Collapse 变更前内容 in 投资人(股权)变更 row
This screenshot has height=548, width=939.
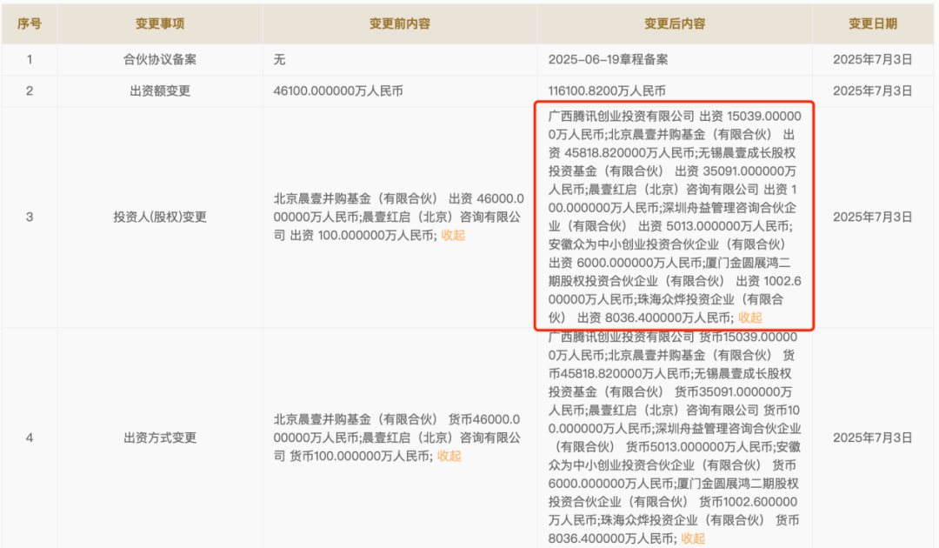[453, 236]
